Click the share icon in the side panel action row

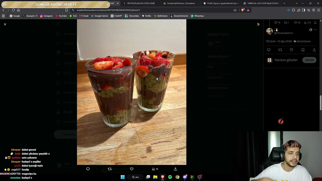click(x=314, y=50)
